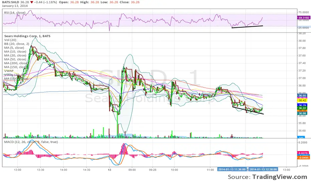Viewport: 311px width, 183px height.
Task: Click the green 36.22 price tag
Action: 302,108
